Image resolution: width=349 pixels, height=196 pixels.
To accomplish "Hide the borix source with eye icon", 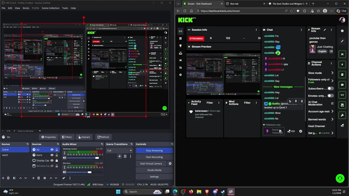I will (52, 155).
